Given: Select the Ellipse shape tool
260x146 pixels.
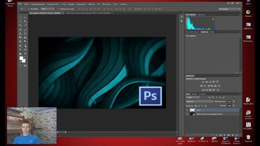Looking at the screenshot, I should pos(25,49).
